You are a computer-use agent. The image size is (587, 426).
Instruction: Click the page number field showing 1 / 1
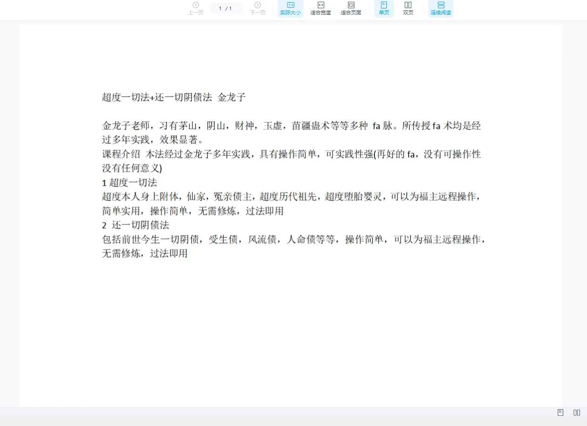[226, 8]
